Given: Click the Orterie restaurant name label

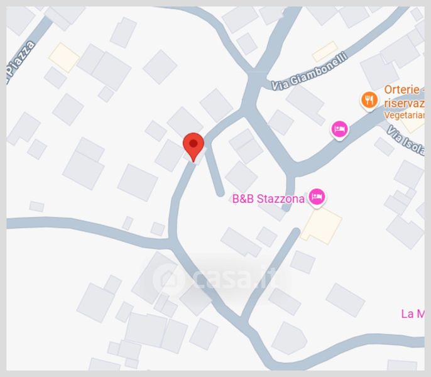Looking at the screenshot, I should [x=404, y=90].
